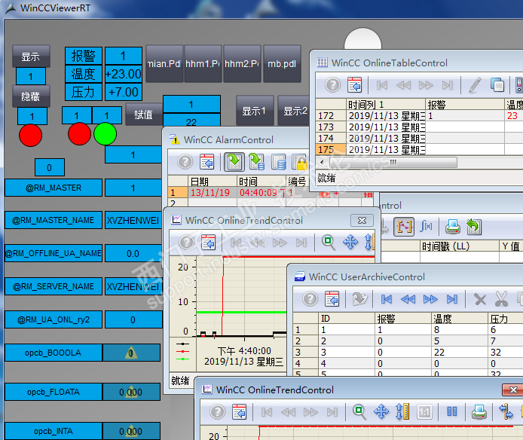Click the help icon in AlarmControl toolbar
Viewport: 523px width, 440px height.
pos(185,162)
